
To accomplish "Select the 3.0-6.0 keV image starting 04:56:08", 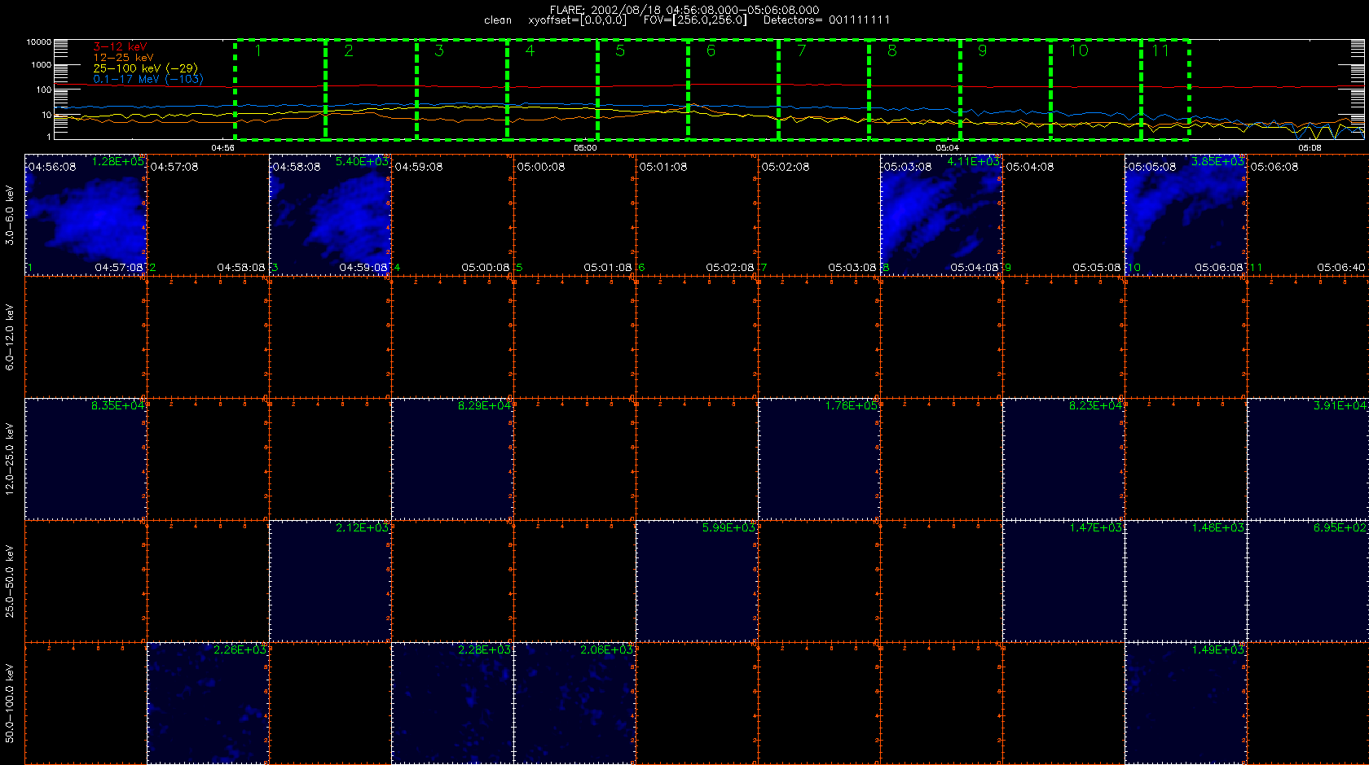I will click(86, 215).
